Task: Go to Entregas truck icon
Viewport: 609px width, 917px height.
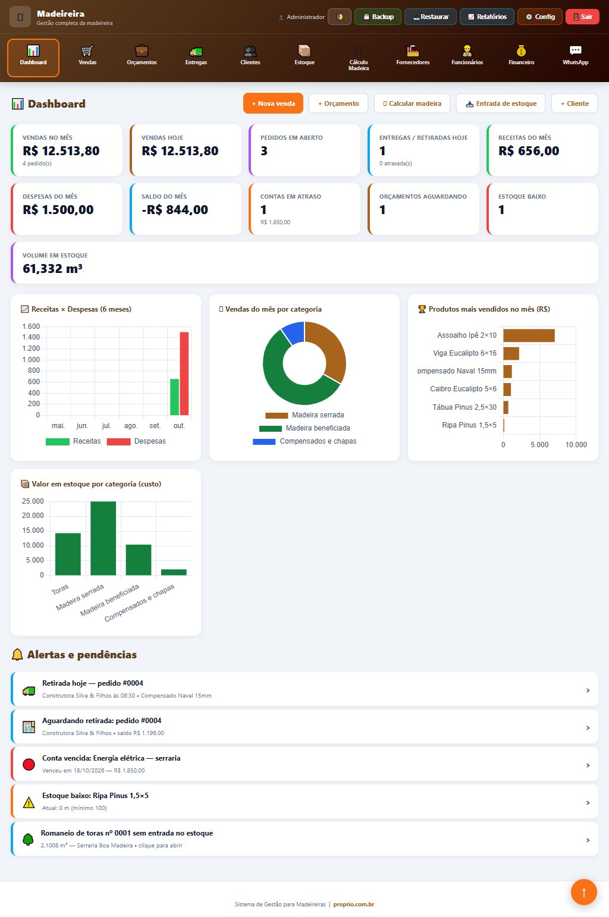Action: click(196, 51)
